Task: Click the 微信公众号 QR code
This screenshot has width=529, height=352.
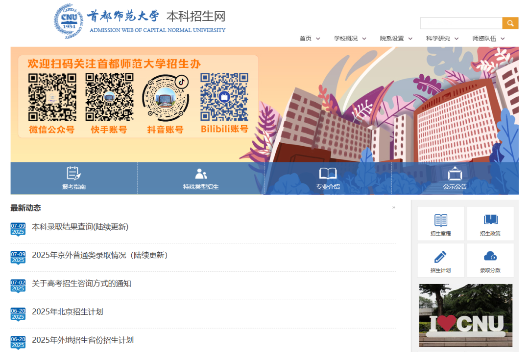Action: (x=52, y=97)
